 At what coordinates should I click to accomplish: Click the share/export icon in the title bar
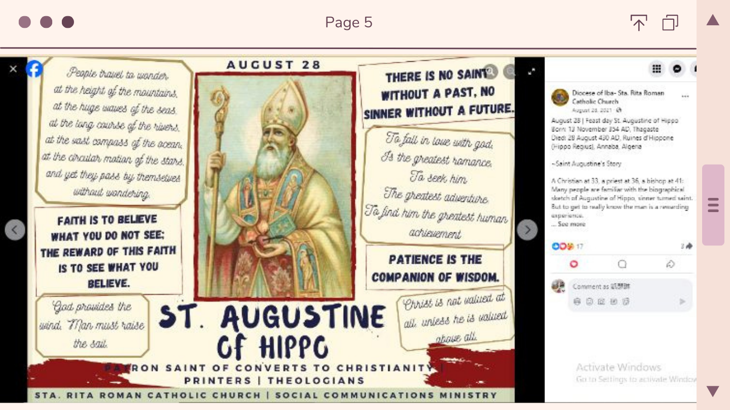(x=638, y=23)
